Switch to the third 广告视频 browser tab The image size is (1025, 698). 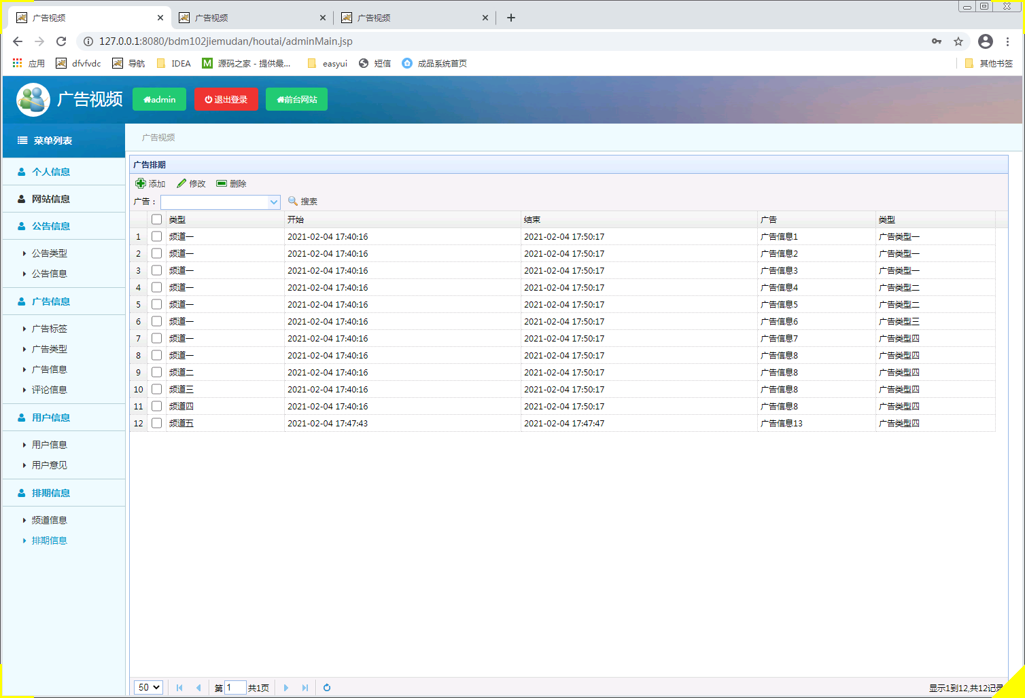414,18
